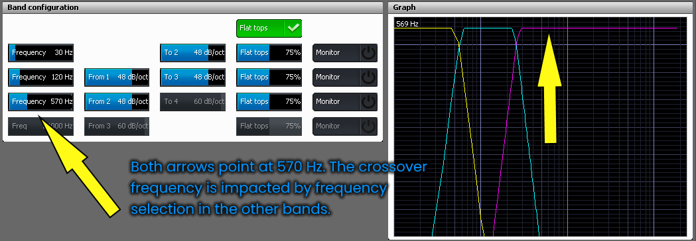Click the green Flat tops checkmark icon
Image resolution: width=696 pixels, height=241 pixels.
[x=293, y=28]
